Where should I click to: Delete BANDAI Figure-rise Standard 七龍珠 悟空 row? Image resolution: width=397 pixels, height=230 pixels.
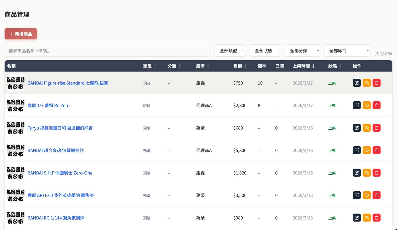click(x=376, y=83)
